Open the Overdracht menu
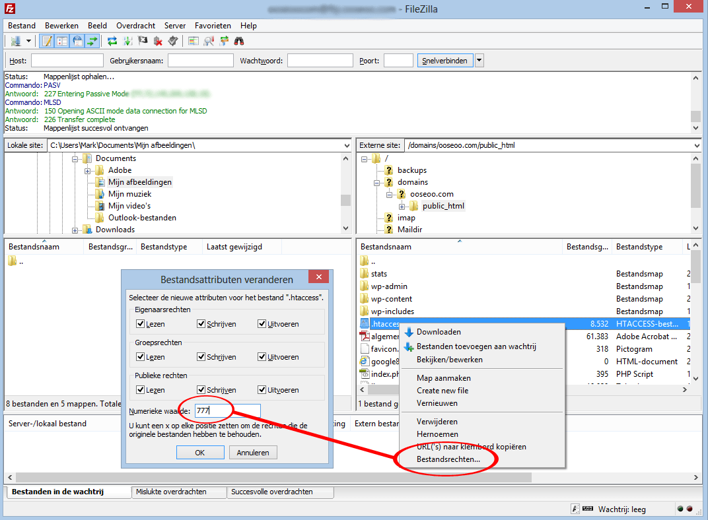 (x=136, y=25)
